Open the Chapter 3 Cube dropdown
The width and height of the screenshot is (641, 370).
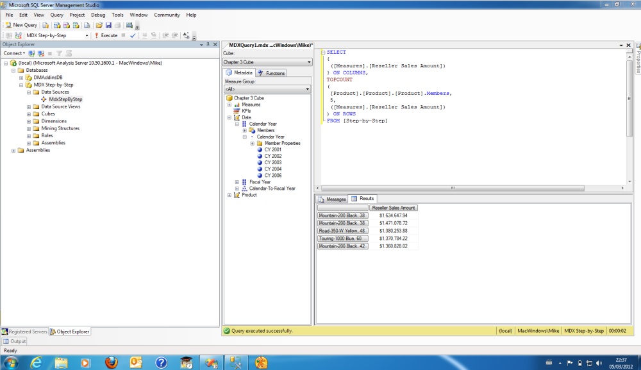click(309, 62)
